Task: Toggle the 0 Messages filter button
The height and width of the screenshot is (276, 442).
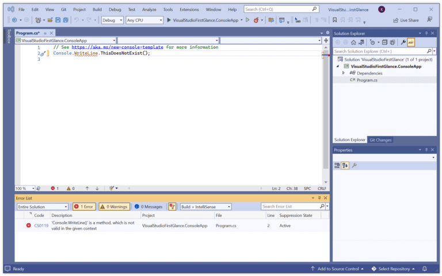Action: pyautogui.click(x=148, y=207)
